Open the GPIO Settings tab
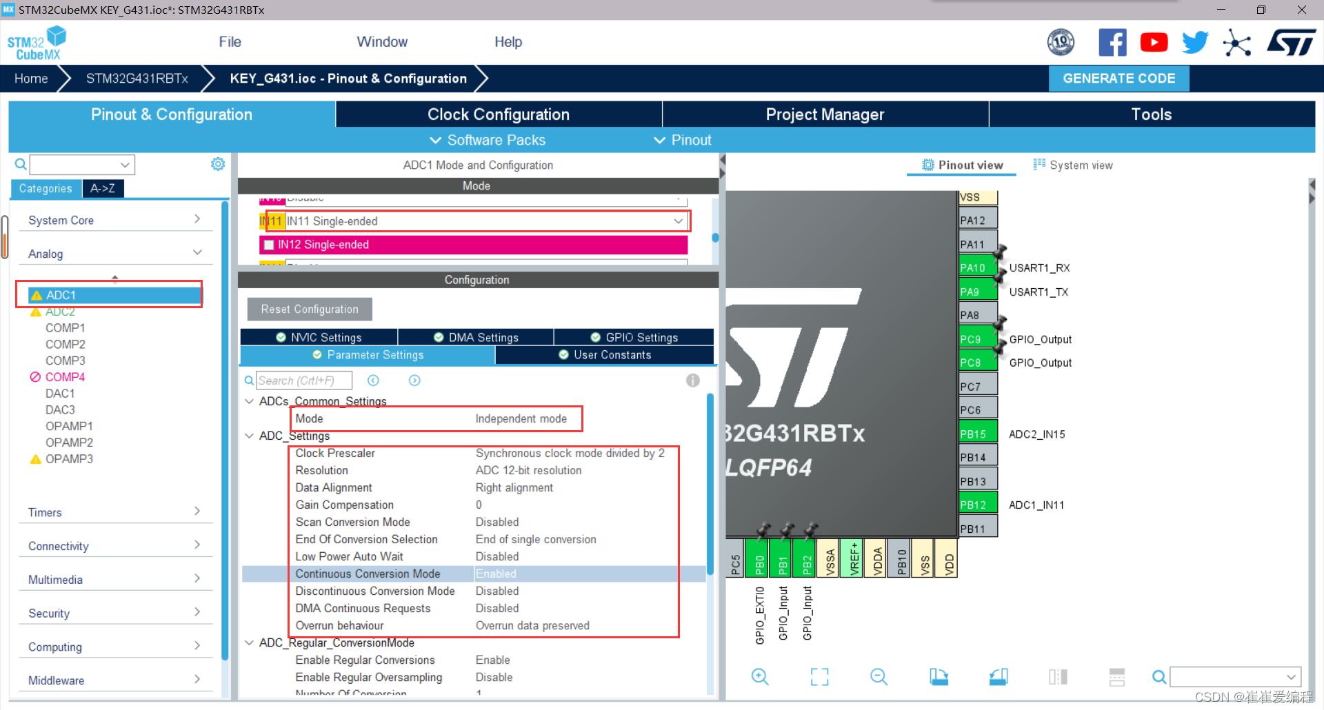 pyautogui.click(x=634, y=337)
